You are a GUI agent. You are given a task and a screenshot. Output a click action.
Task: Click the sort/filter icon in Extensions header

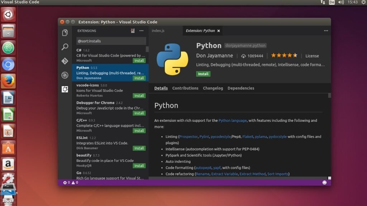coord(132,31)
